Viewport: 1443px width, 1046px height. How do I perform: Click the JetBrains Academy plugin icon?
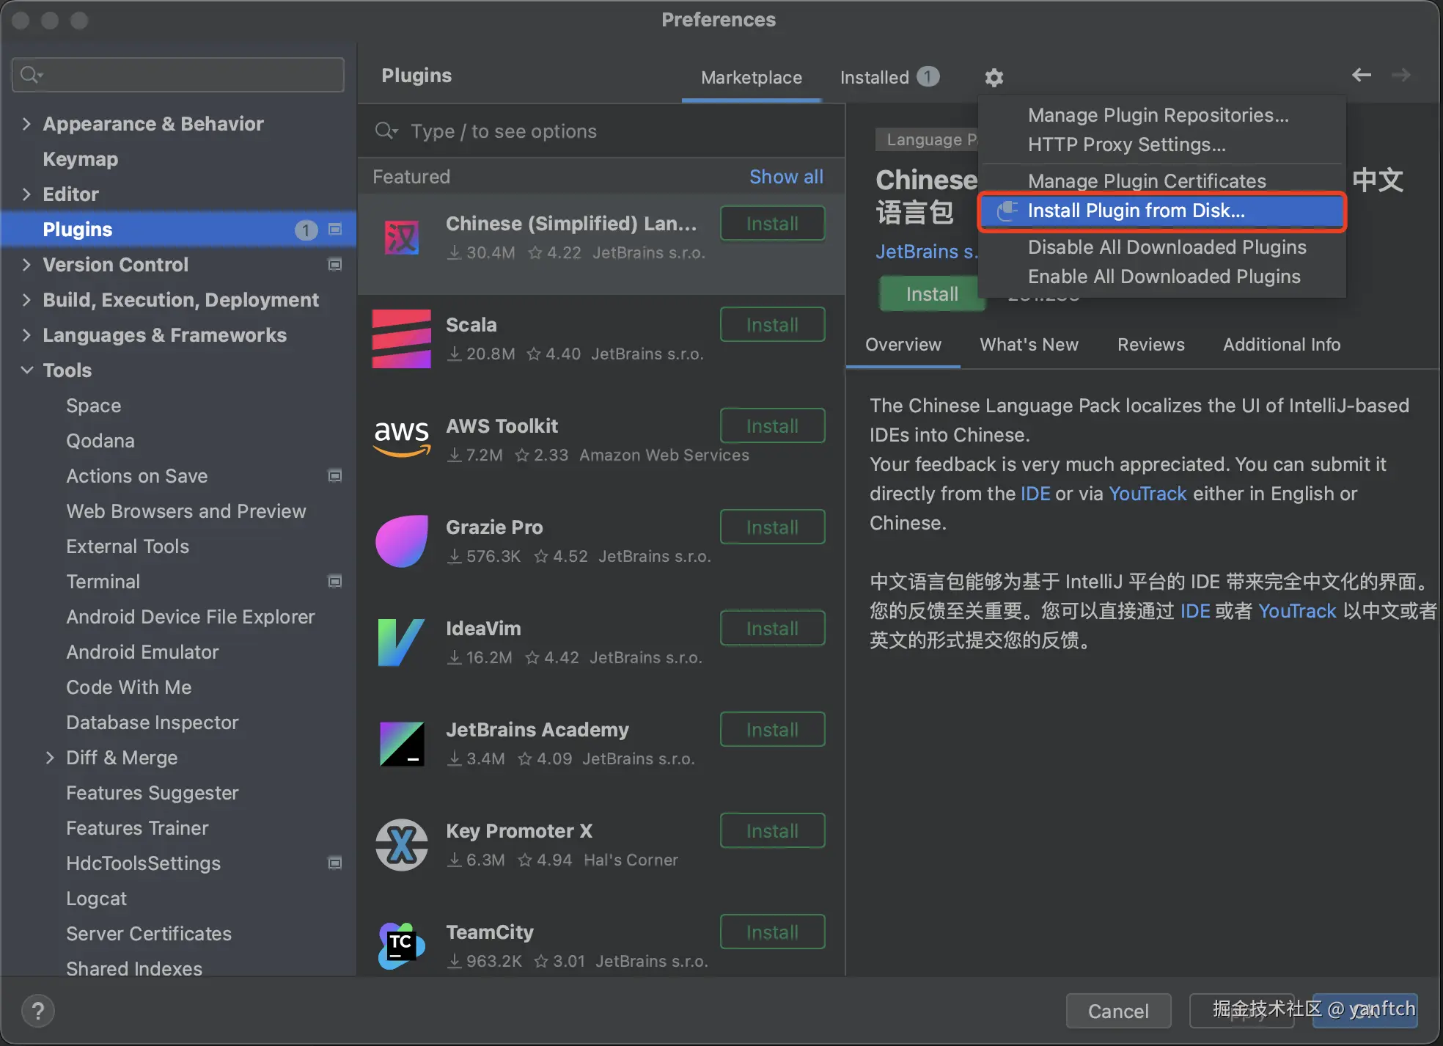pos(401,744)
